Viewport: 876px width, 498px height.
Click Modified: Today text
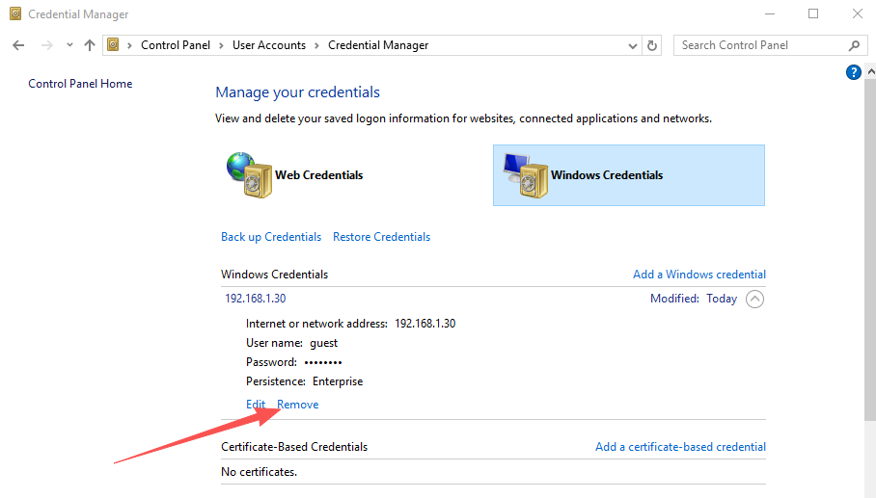pyautogui.click(x=694, y=299)
